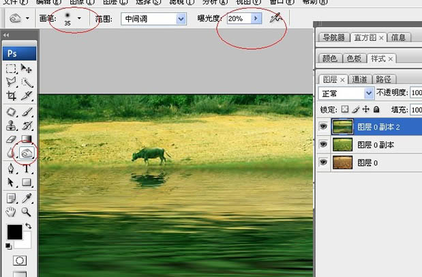Select the circled Sponge/Dodge tool
422x277 pixels.
coord(27,154)
